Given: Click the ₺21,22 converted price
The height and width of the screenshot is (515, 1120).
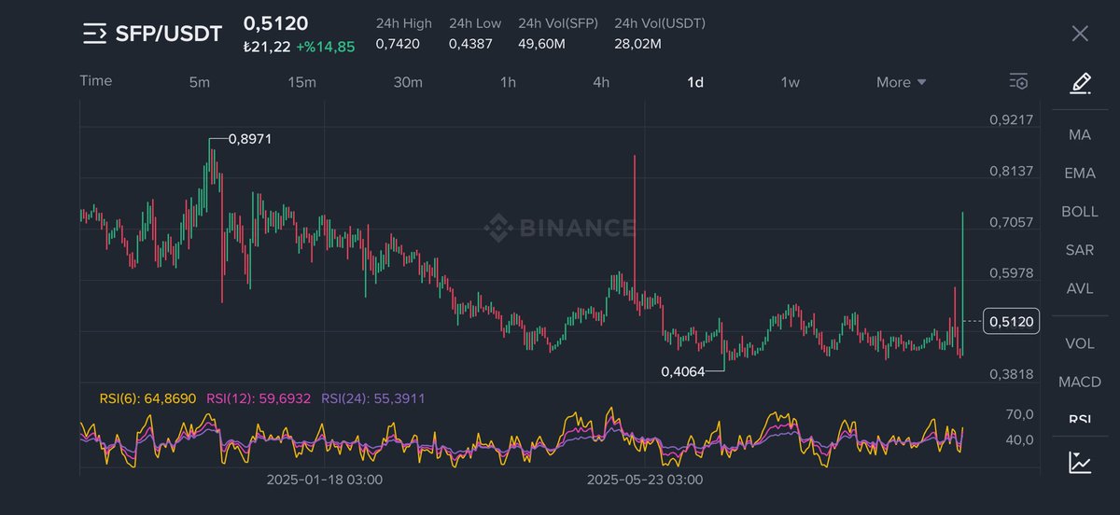Looking at the screenshot, I should 267,47.
